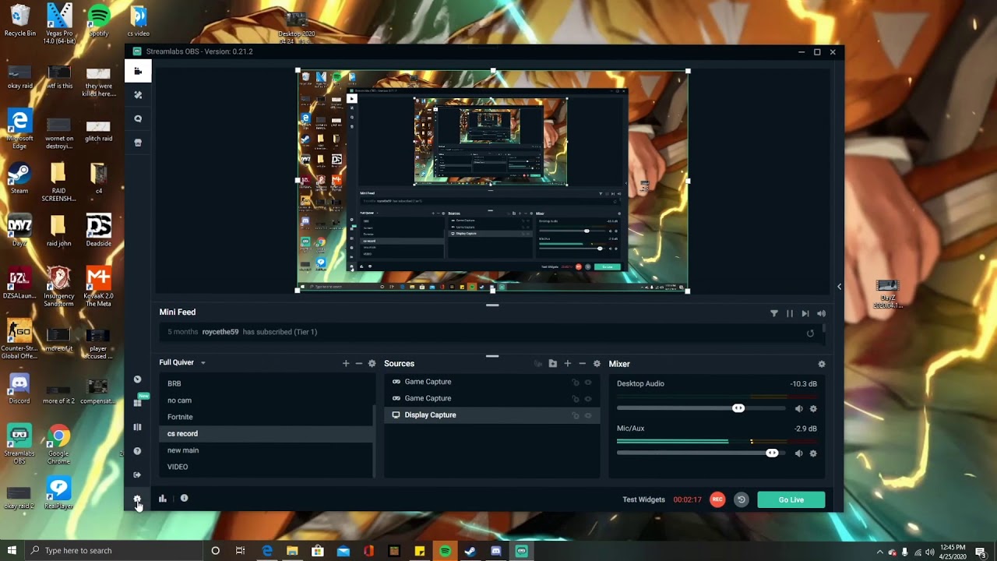Open Desktop Audio settings gear
The height and width of the screenshot is (561, 997).
click(x=813, y=409)
